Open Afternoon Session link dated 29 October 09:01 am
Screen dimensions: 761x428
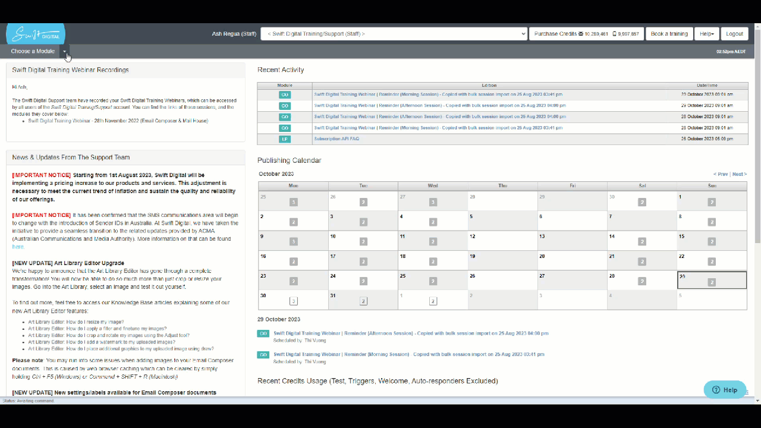pyautogui.click(x=440, y=105)
